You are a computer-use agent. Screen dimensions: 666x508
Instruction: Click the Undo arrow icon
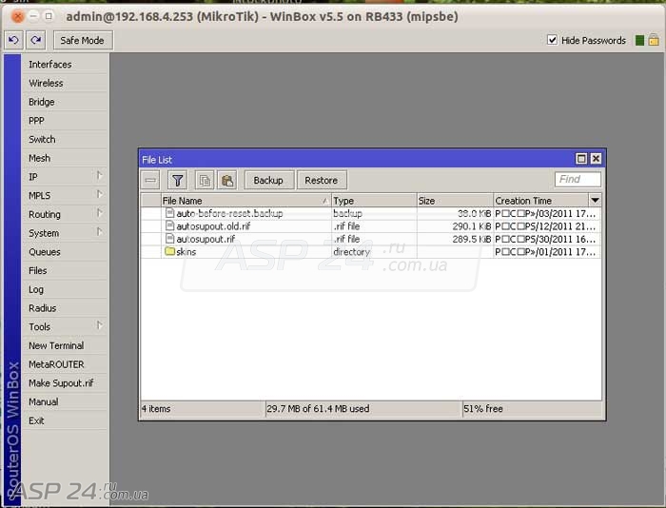pos(13,40)
